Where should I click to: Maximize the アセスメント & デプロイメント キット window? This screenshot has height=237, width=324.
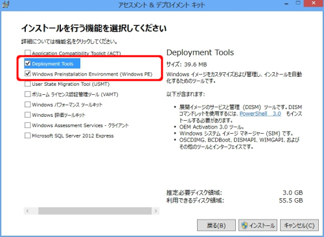pos(298,3)
